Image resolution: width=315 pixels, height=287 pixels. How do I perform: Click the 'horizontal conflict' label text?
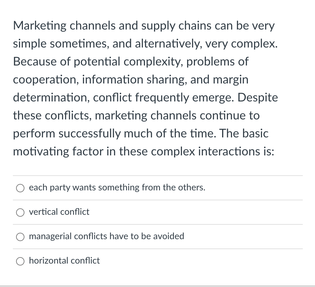(64, 261)
